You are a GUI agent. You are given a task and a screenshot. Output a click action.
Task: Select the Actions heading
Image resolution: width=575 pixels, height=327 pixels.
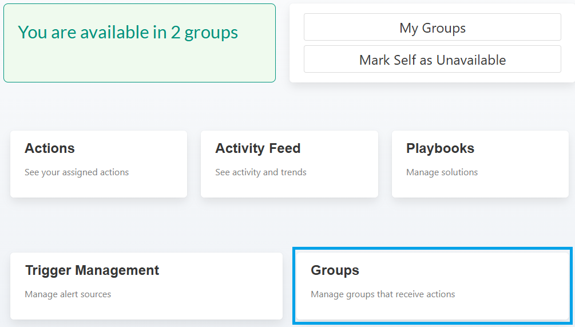(50, 148)
